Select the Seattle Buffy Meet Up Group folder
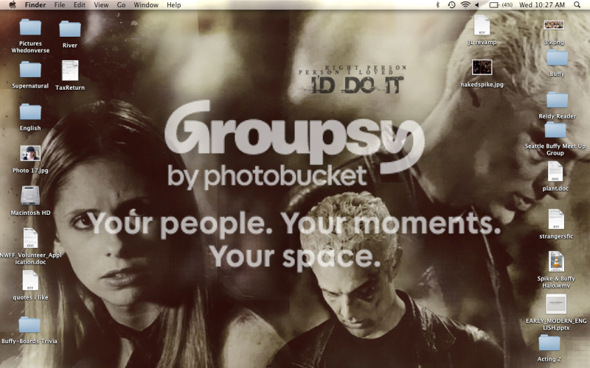Image resolution: width=590 pixels, height=368 pixels. [555, 130]
